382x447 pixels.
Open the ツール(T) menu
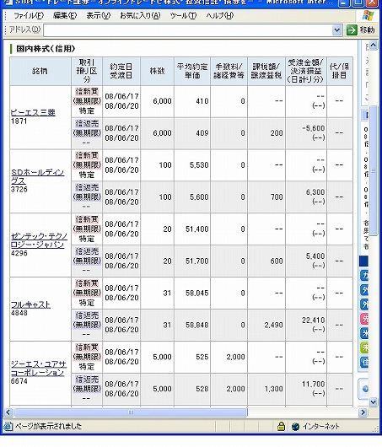[x=183, y=16]
